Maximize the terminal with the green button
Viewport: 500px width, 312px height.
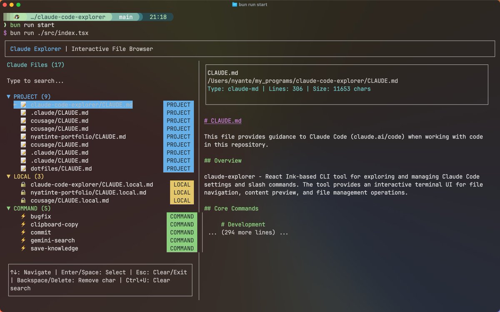(18, 5)
